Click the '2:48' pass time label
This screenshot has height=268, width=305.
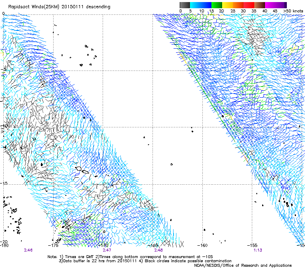[x=158, y=250]
